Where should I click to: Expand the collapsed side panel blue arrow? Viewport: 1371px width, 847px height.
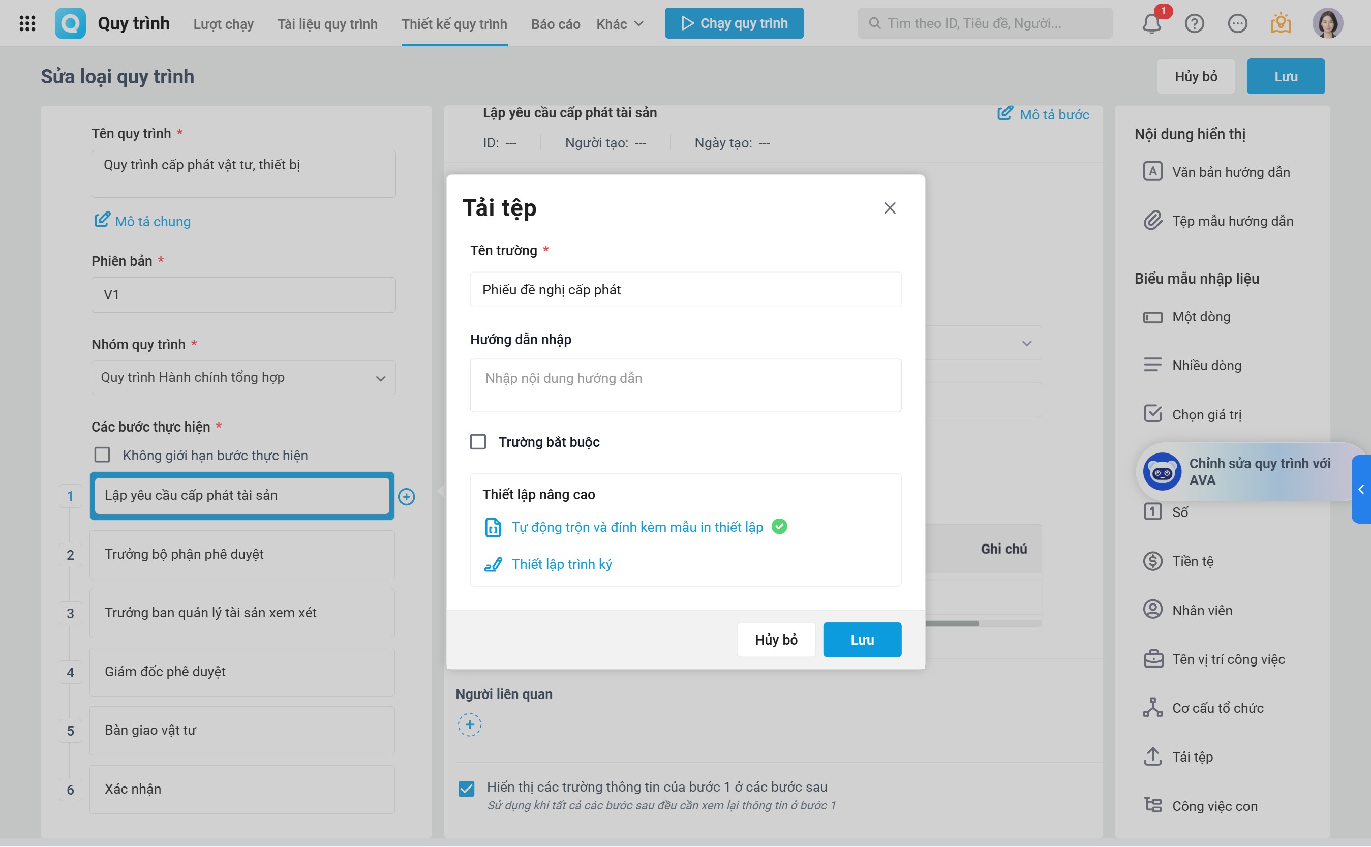click(x=1361, y=490)
